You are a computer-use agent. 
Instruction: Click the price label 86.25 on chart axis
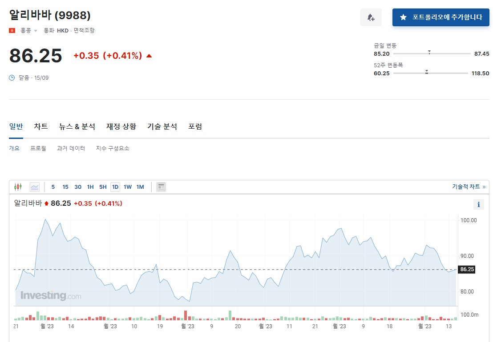(x=467, y=269)
